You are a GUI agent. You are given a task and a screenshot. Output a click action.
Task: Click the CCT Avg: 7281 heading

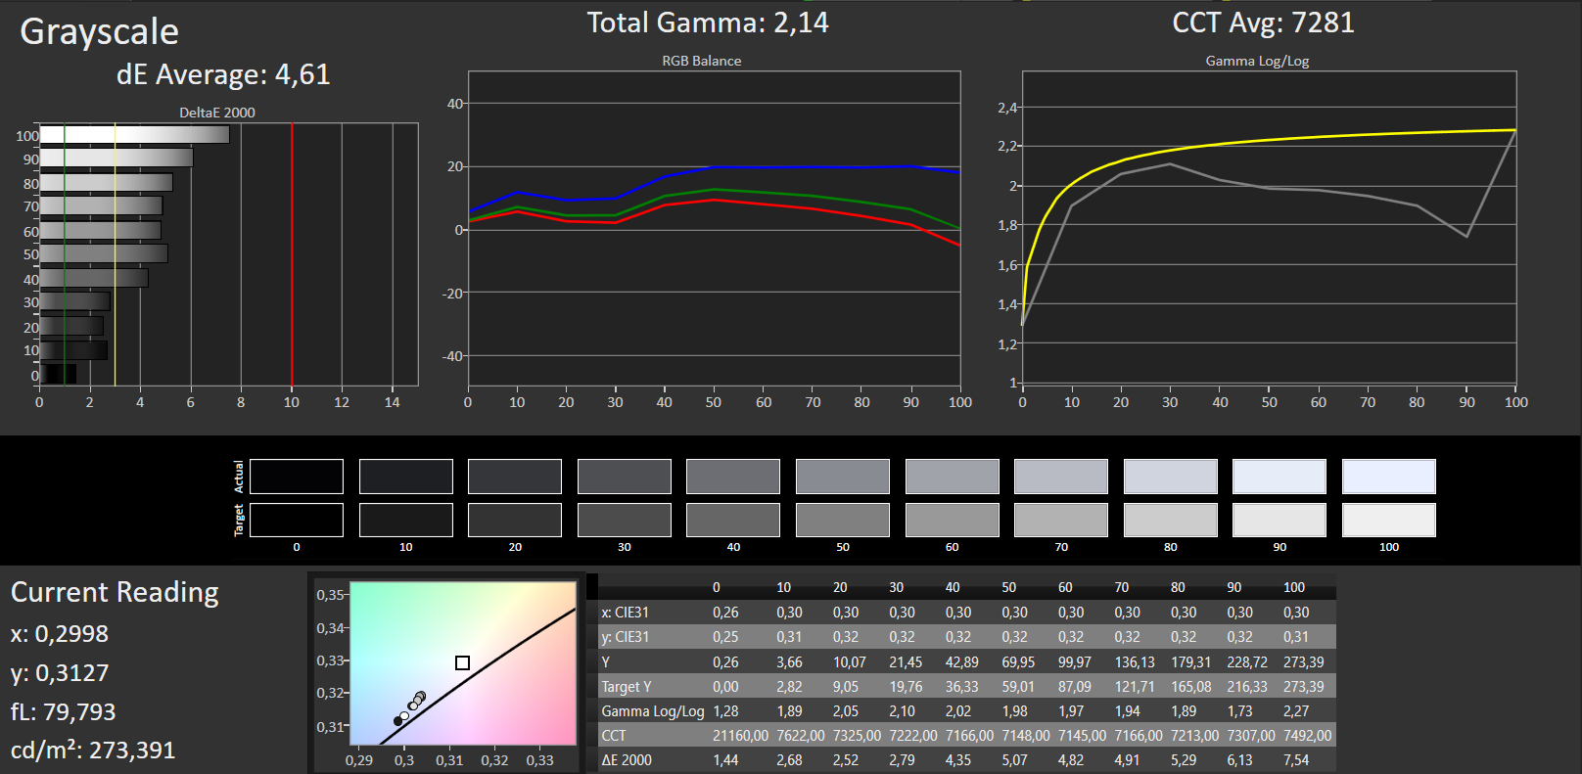[x=1264, y=23]
